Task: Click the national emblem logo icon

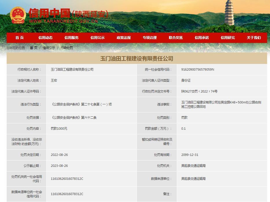Action: coord(18,15)
